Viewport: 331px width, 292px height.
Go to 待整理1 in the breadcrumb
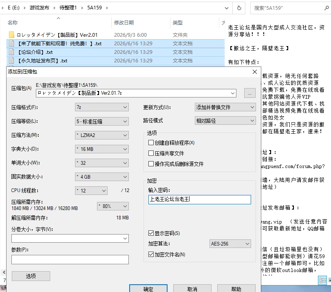click(x=68, y=8)
